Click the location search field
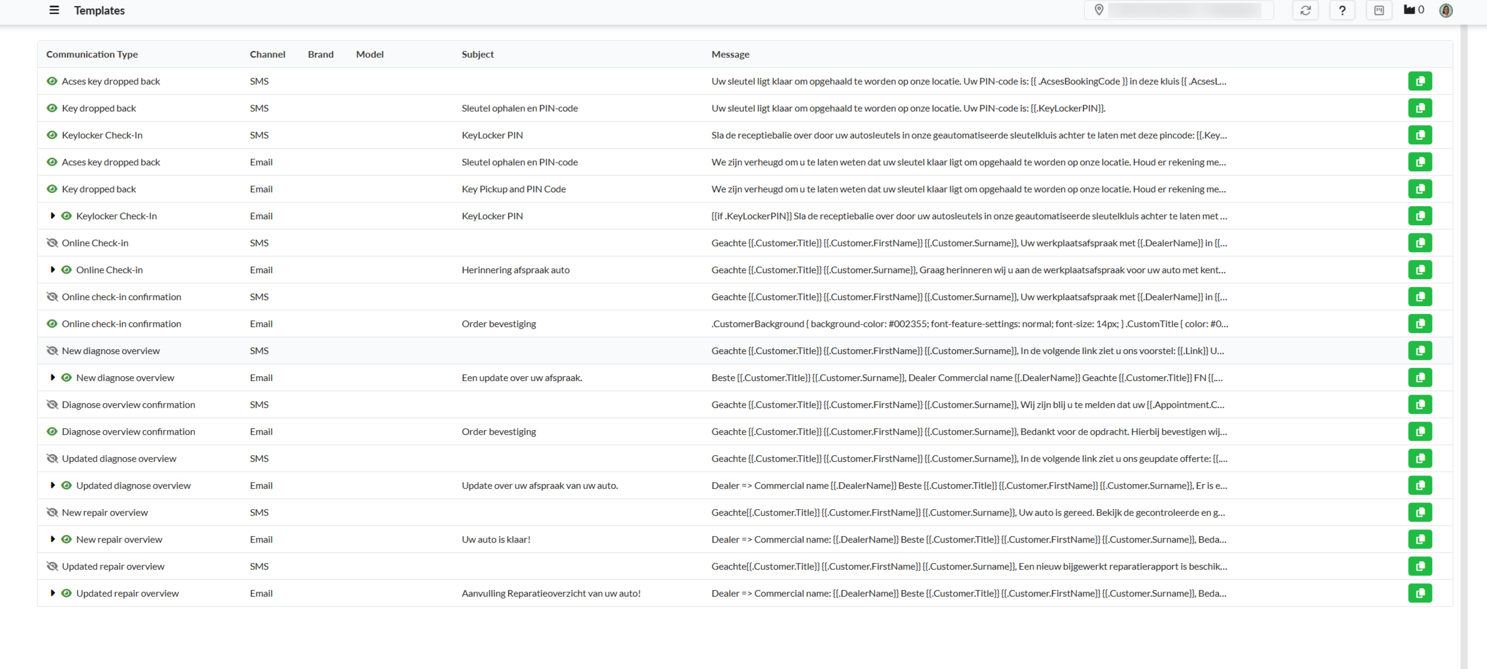 click(x=1184, y=10)
